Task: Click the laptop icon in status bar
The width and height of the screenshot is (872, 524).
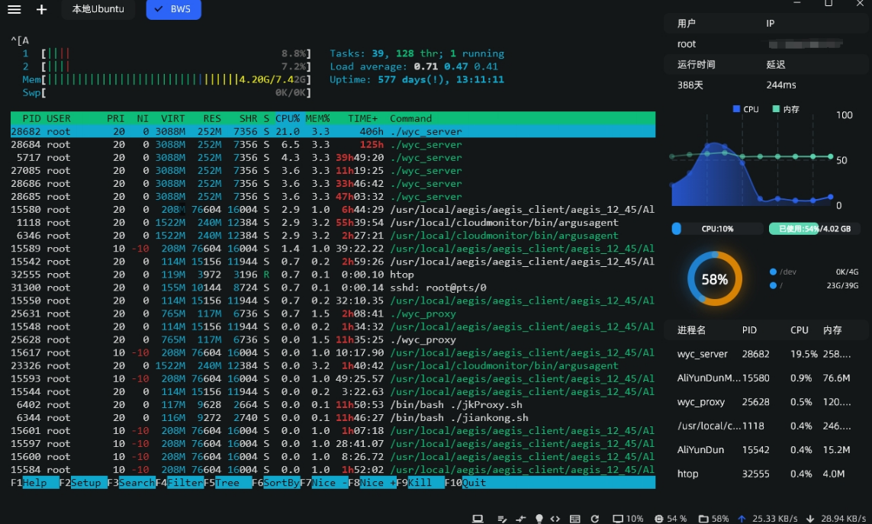Action: (x=478, y=519)
